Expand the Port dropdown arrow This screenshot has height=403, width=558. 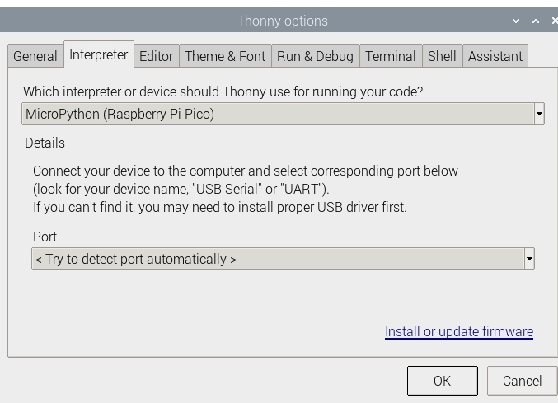[529, 259]
